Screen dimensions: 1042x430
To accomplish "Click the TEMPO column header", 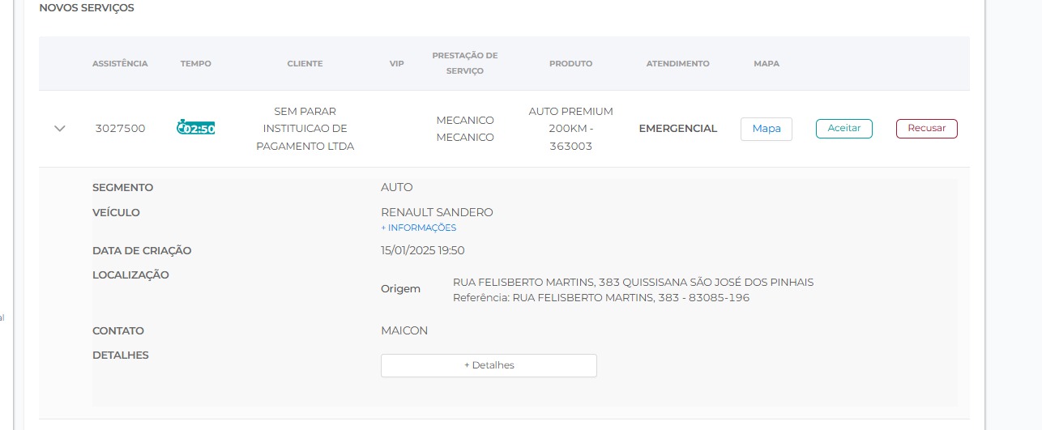I will point(195,63).
